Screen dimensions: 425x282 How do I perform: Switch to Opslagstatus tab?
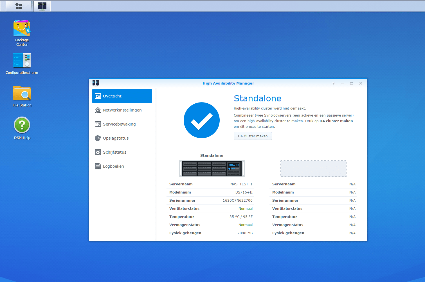click(122, 138)
